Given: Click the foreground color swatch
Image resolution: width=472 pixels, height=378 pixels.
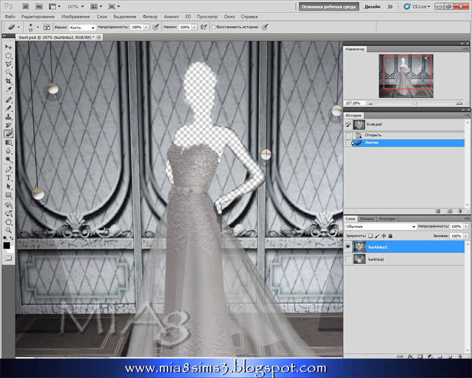Looking at the screenshot, I should coord(6,245).
